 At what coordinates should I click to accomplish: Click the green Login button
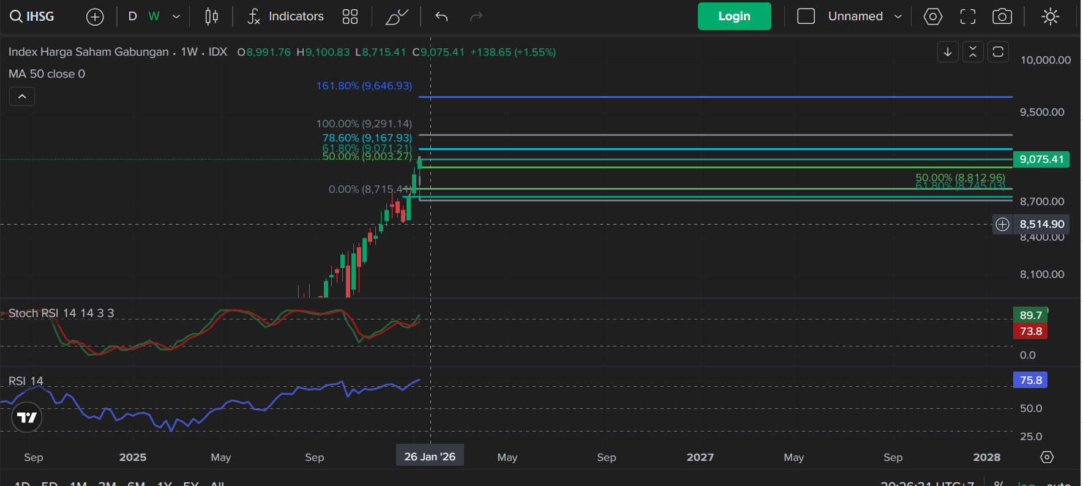click(x=734, y=17)
